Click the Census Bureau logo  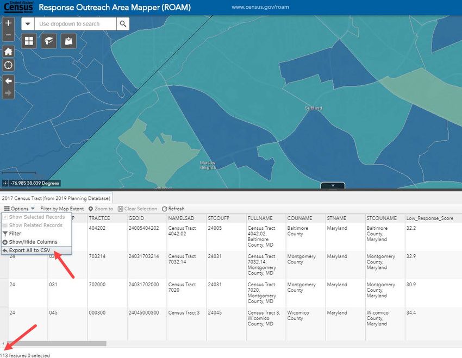click(18, 7)
